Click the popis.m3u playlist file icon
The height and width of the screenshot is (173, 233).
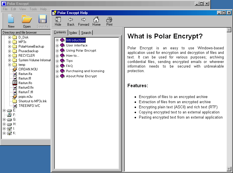(15, 97)
